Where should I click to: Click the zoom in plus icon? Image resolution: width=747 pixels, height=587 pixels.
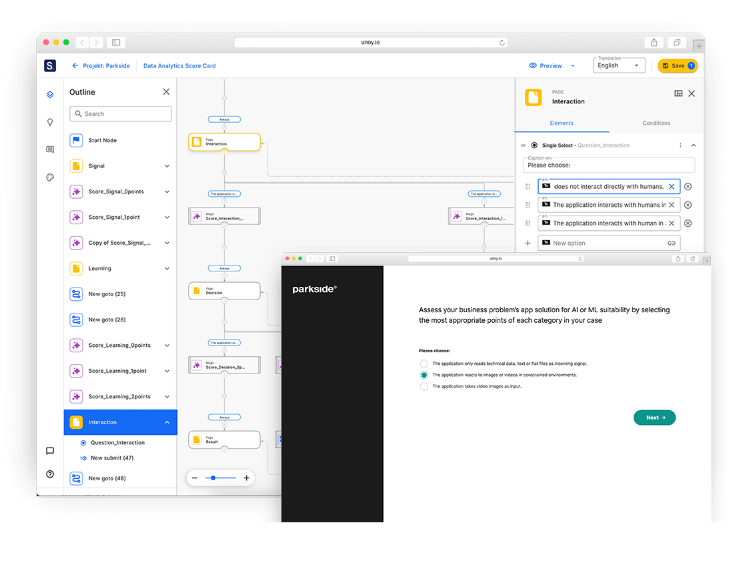tap(246, 478)
